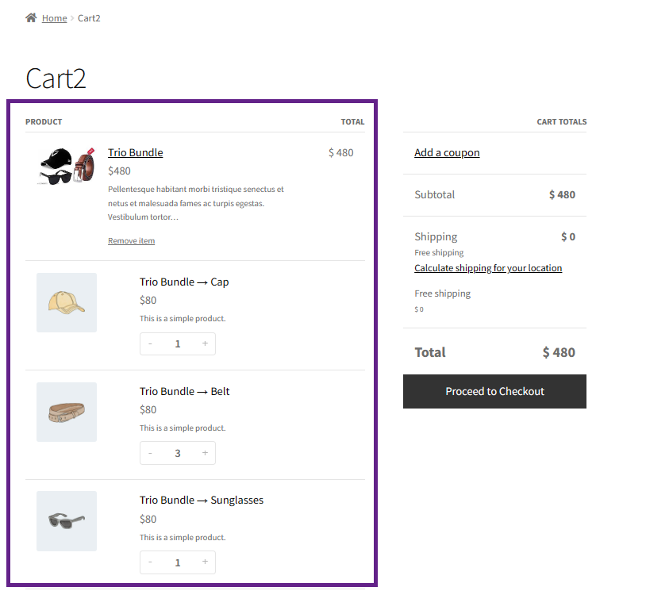Click the yellow Cap product thumbnail

coord(67,302)
